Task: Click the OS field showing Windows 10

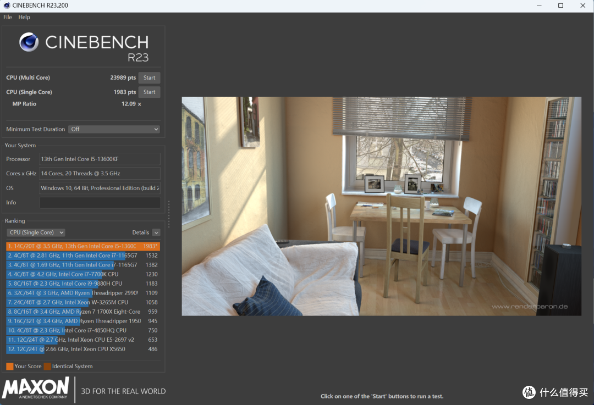Action: tap(100, 188)
